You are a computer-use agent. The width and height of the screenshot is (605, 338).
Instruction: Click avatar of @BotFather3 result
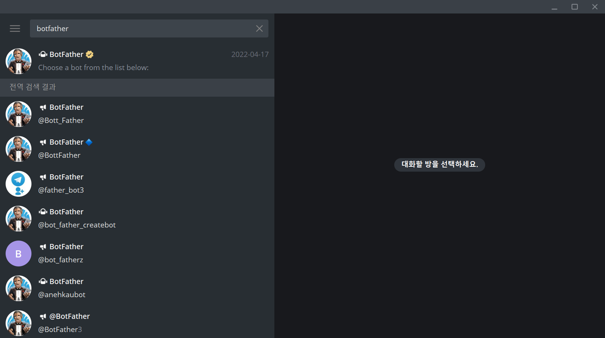(18, 323)
